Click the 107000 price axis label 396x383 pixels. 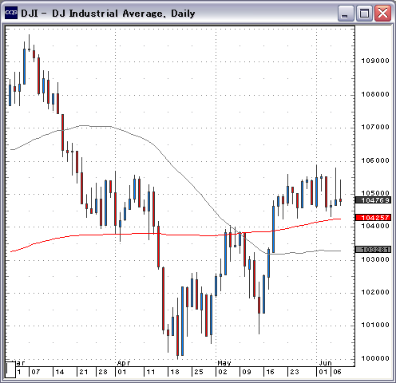[x=375, y=127]
